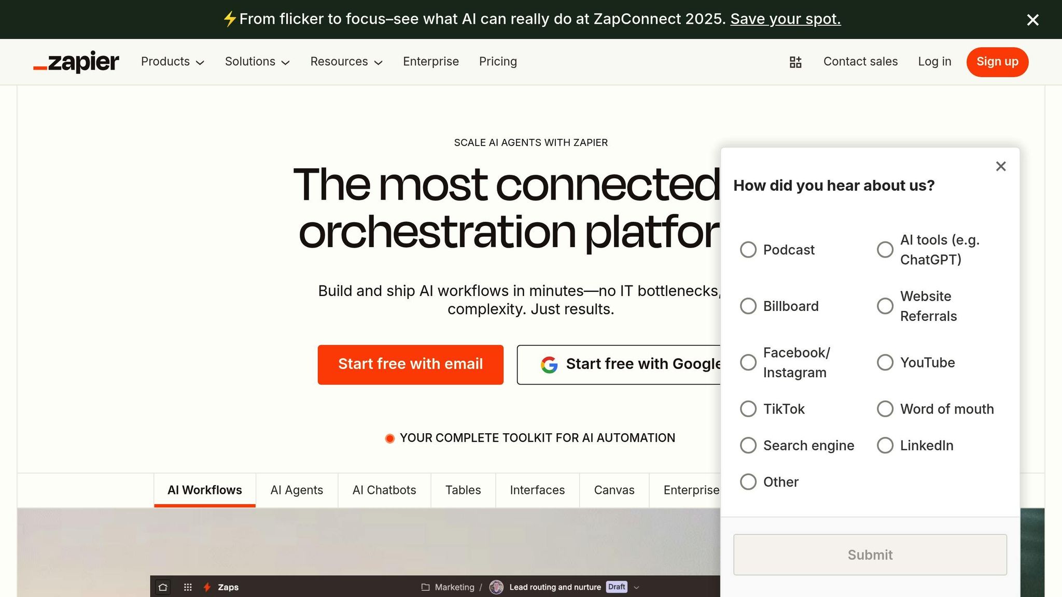Screen dimensions: 1062x597
Task: Switch to the AI Agents tab
Action: [x=296, y=490]
